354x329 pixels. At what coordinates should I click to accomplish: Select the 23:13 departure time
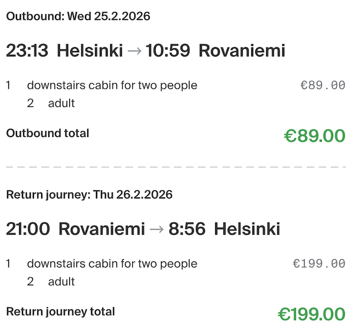point(27,51)
